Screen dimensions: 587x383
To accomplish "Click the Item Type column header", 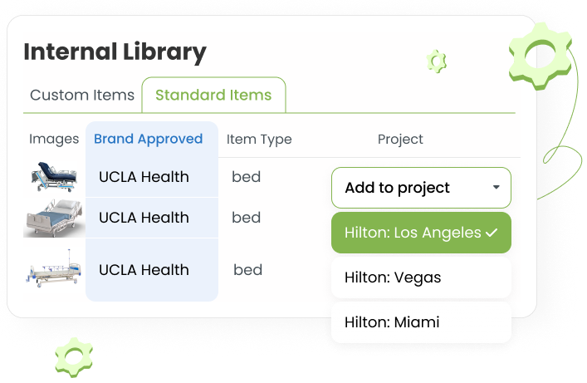I will tap(259, 140).
